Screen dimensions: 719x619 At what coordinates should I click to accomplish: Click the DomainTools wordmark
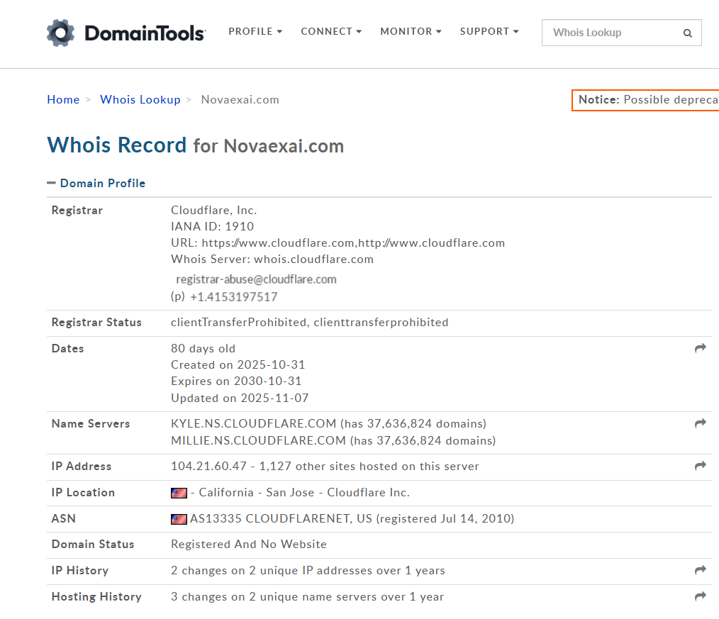click(x=145, y=33)
